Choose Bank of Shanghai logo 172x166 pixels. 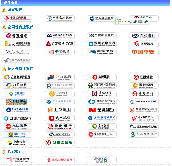point(17,143)
